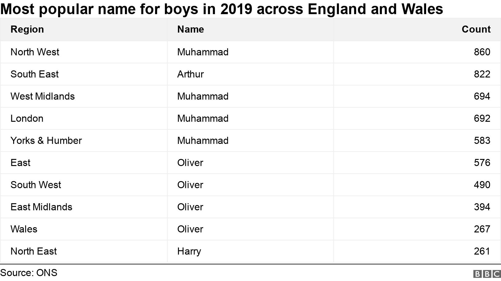This screenshot has width=501, height=281.
Task: Select the Wales region cell
Action: [24, 229]
